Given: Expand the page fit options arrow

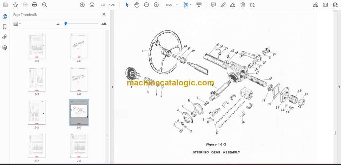Looking at the screenshot, I should coord(191,5).
